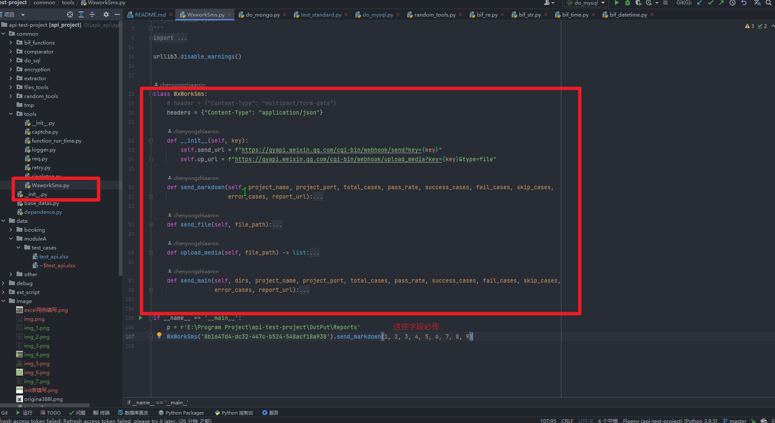This screenshot has width=775, height=423.
Task: Click the user account icon in toolbar
Action: click(548, 3)
